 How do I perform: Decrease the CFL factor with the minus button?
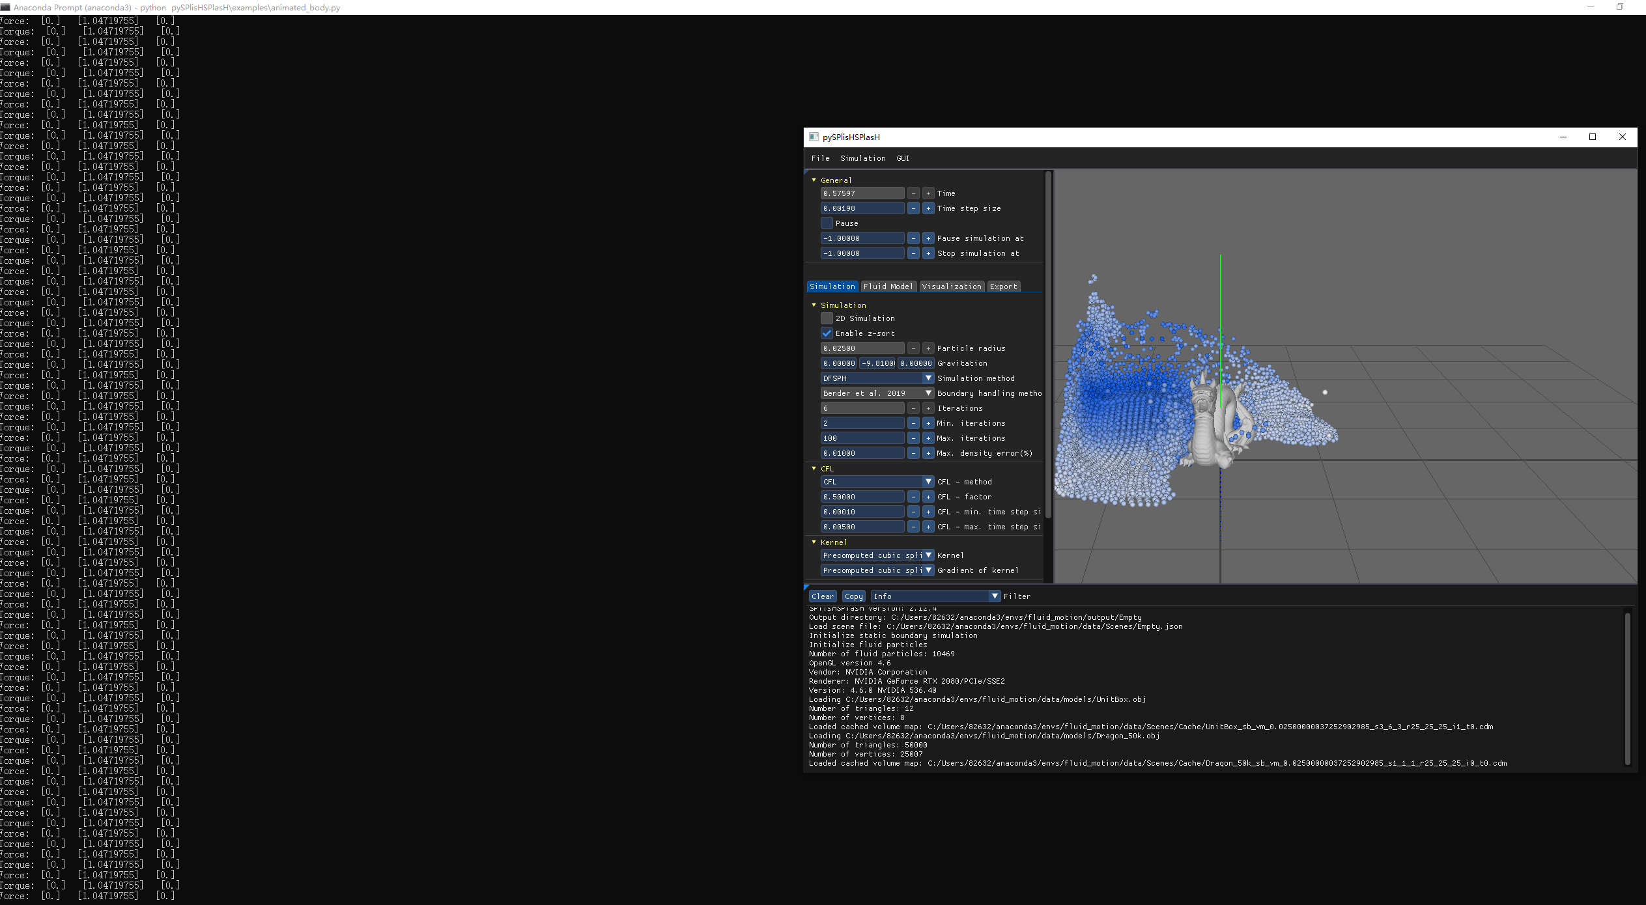[914, 496]
